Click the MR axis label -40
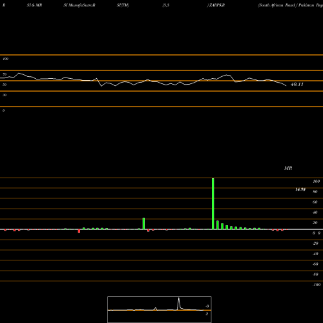 [x=315, y=254]
